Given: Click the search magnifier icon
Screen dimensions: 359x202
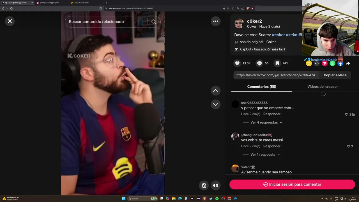Looking at the screenshot, I should pyautogui.click(x=154, y=22).
